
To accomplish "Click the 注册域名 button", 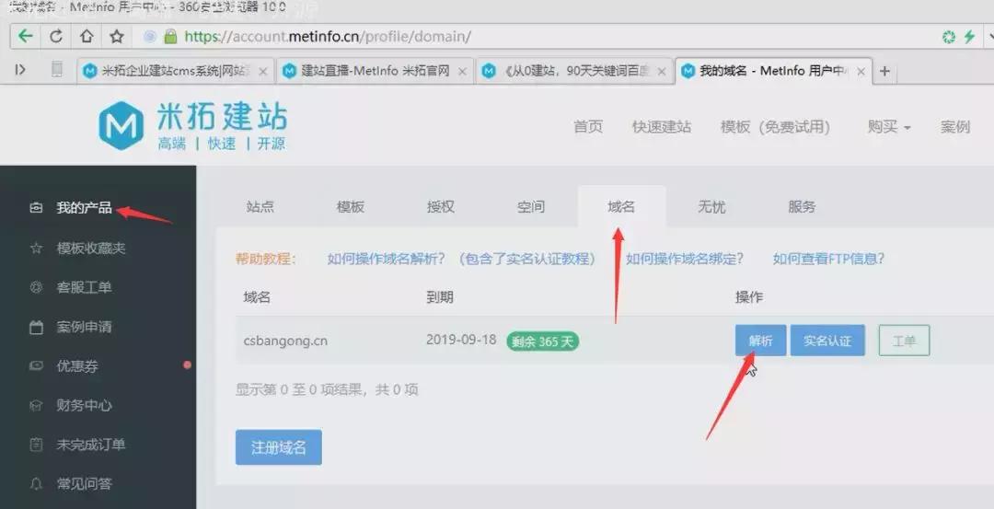I will pos(279,447).
